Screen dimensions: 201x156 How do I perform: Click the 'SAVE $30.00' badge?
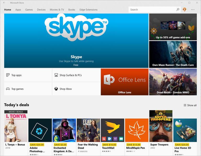coord(37,144)
